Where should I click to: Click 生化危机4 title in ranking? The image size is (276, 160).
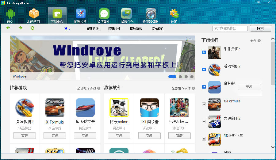[x=232, y=49]
